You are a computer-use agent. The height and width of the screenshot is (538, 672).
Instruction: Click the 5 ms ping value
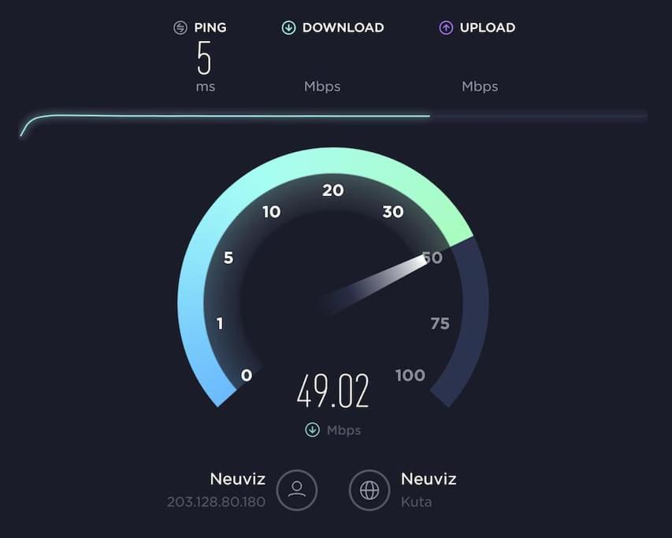(204, 58)
